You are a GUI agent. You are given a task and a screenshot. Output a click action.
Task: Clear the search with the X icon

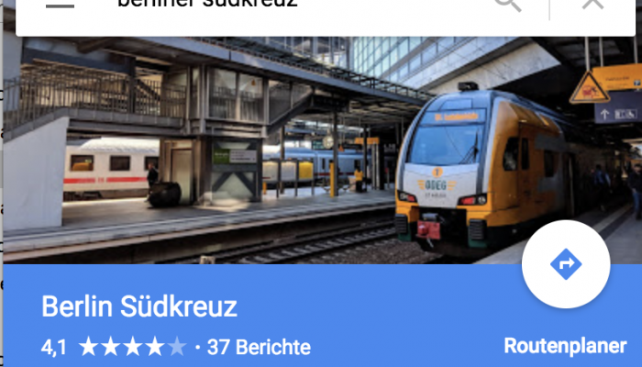coord(592,4)
